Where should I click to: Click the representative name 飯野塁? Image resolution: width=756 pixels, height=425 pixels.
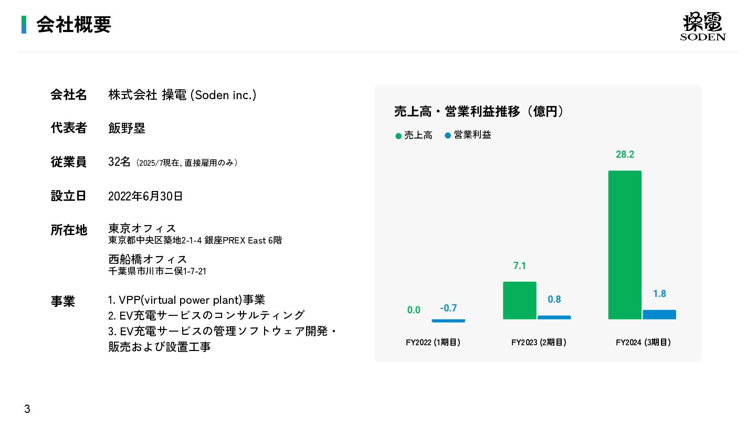point(127,128)
